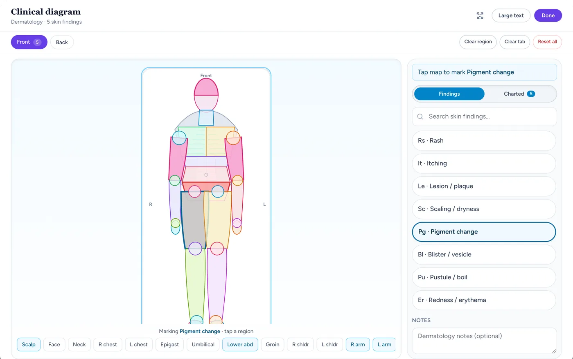Open the Findings tab
This screenshot has height=359, width=573.
[x=449, y=94]
